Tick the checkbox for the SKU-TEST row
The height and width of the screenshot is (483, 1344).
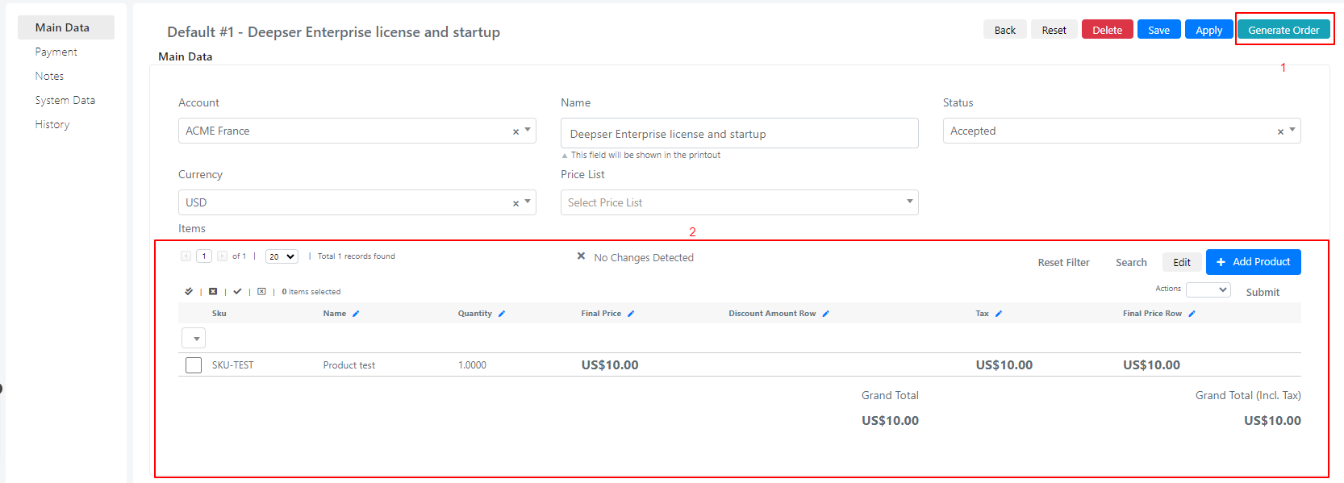(194, 365)
